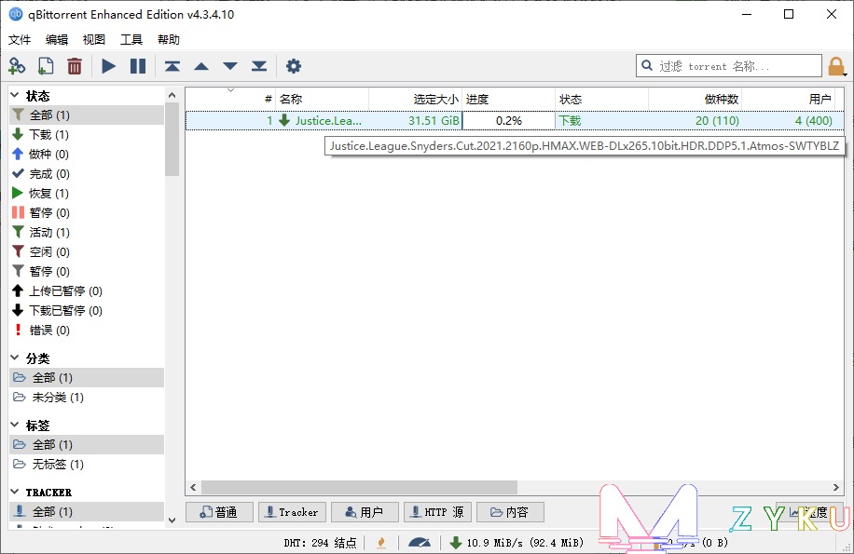
Task: Filter by 下载 (1) status
Action: click(87, 135)
